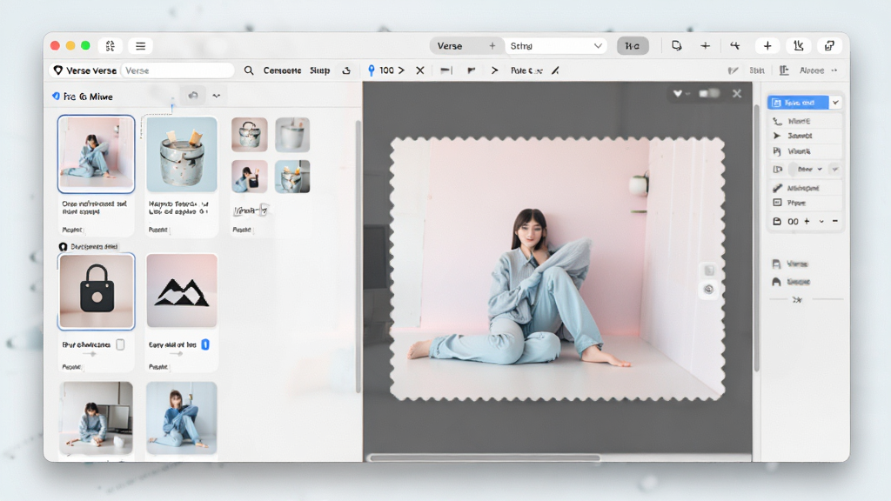Viewport: 891px width, 501px height.
Task: Click the pencil icon in the toolbar
Action: pyautogui.click(x=555, y=70)
